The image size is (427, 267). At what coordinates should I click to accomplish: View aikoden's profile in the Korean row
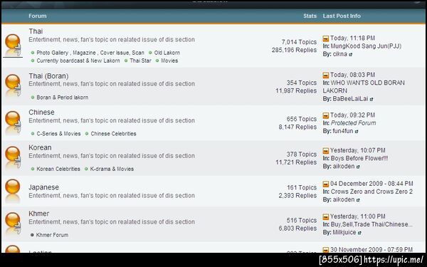tap(344, 167)
